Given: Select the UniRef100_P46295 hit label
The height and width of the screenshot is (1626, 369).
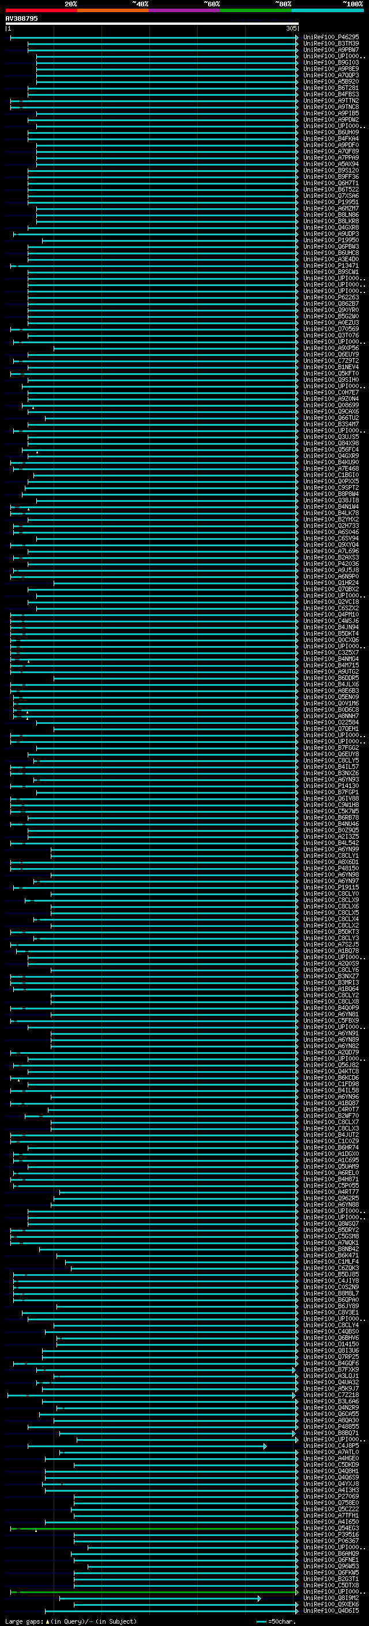Looking at the screenshot, I should (x=331, y=38).
